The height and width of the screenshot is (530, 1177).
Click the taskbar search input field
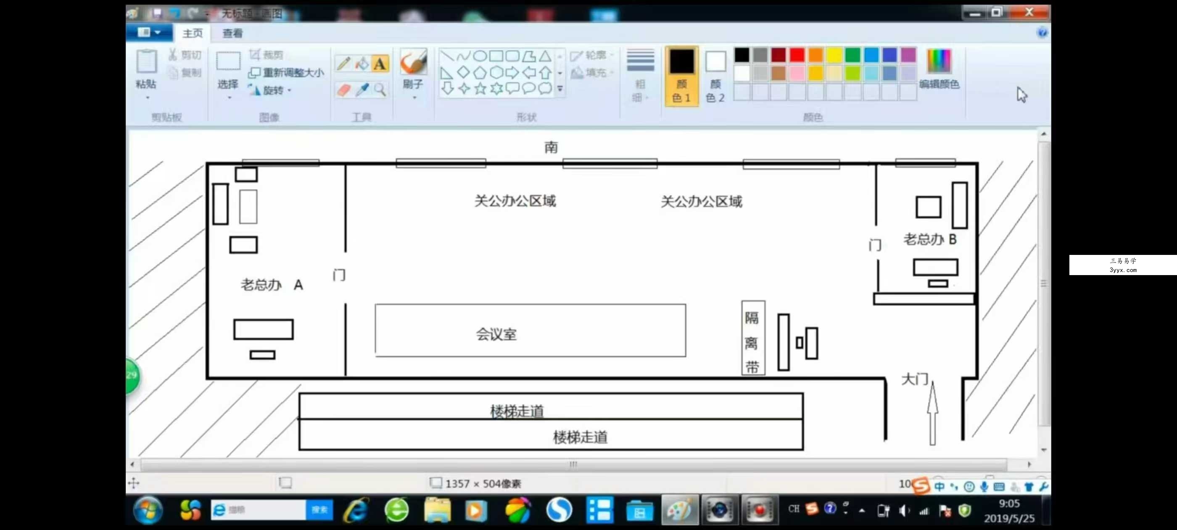point(258,509)
